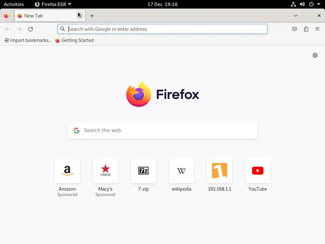Select the New Tab tab
The height and width of the screenshot is (244, 325).
point(50,16)
